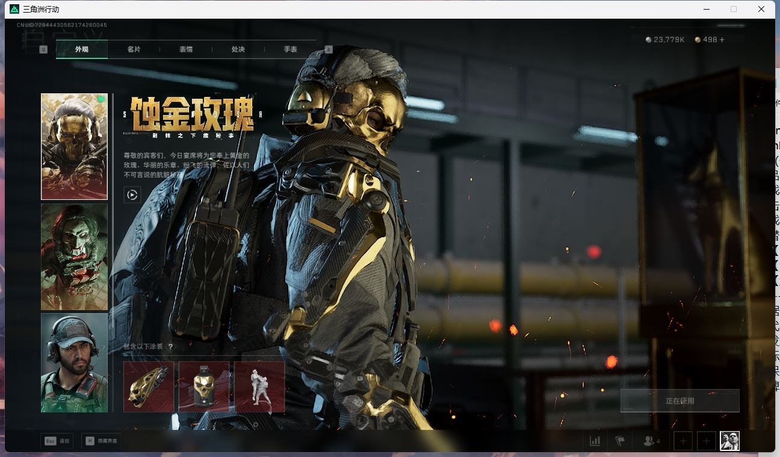
Task: Open the execution animation figure icon
Action: (259, 387)
